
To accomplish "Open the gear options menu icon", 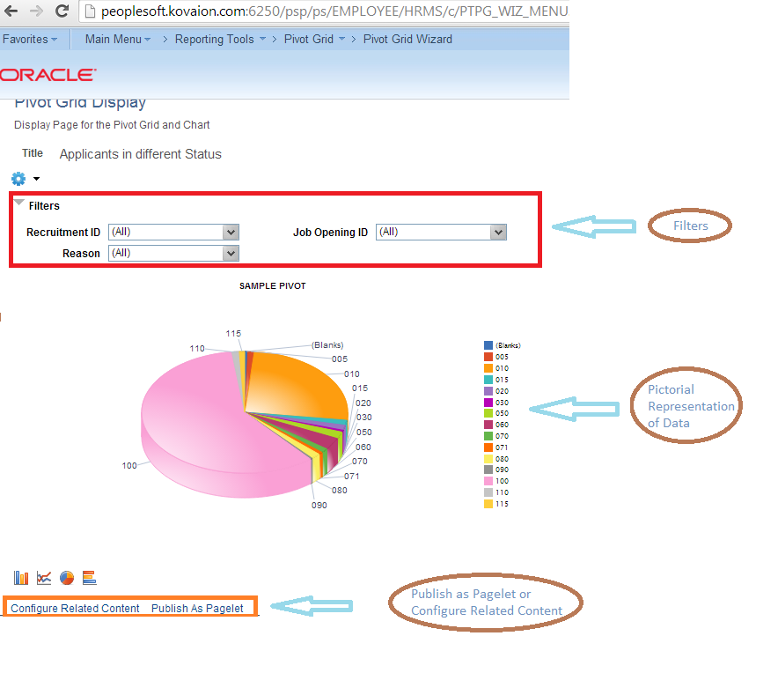I will coord(17,178).
